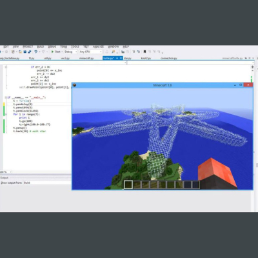258x258 pixels.
Task: Click the Minecraft 1.8 window title bar
Action: tap(163, 85)
